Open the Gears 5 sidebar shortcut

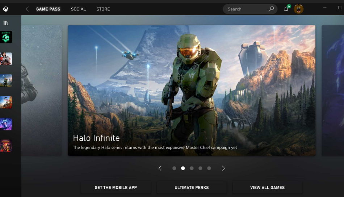[x=6, y=59]
